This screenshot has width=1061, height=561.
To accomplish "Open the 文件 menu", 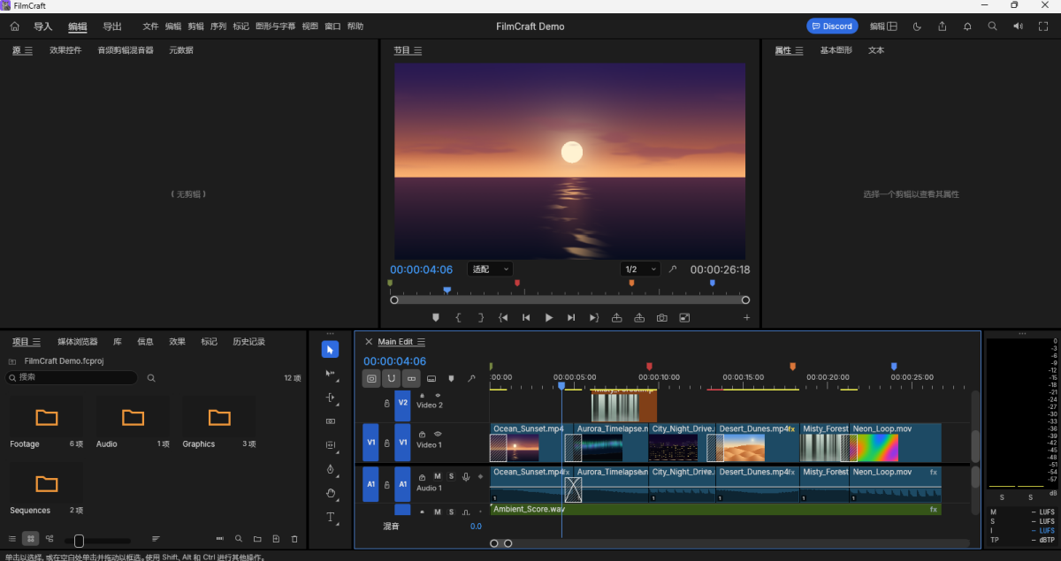I will [x=150, y=27].
